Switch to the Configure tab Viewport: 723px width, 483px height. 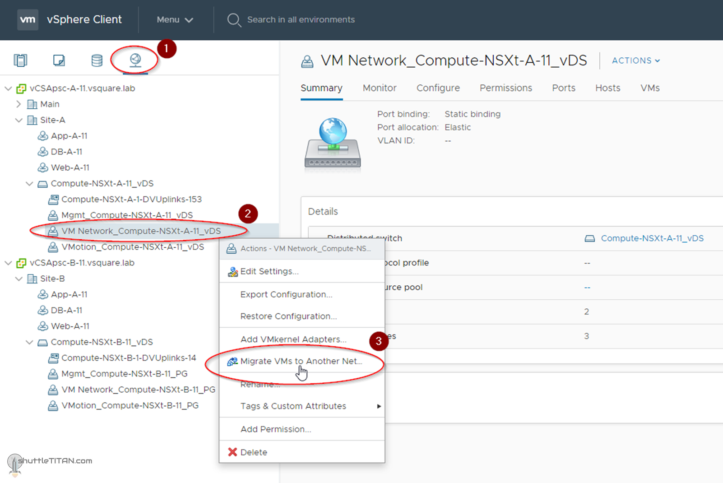(x=438, y=88)
